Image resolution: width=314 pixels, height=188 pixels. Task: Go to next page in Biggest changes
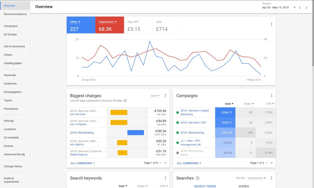coord(165,163)
